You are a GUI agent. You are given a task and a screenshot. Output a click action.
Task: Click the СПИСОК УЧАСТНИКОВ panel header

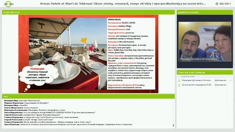[205, 73]
